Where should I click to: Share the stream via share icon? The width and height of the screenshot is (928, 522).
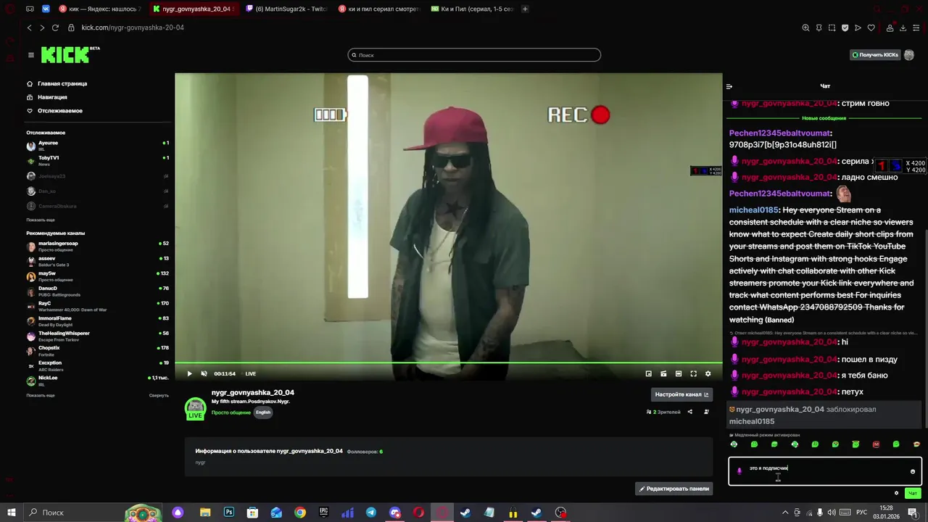tap(689, 412)
